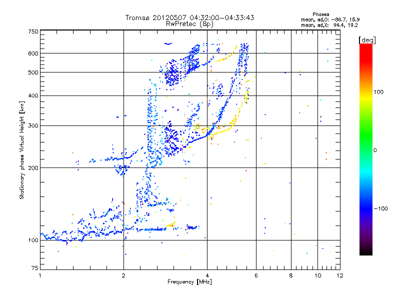The height and width of the screenshot is (300, 400).
Task: Click the 'mean, sd,X: 94.4, 19.2' line
Action: pyautogui.click(x=329, y=25)
